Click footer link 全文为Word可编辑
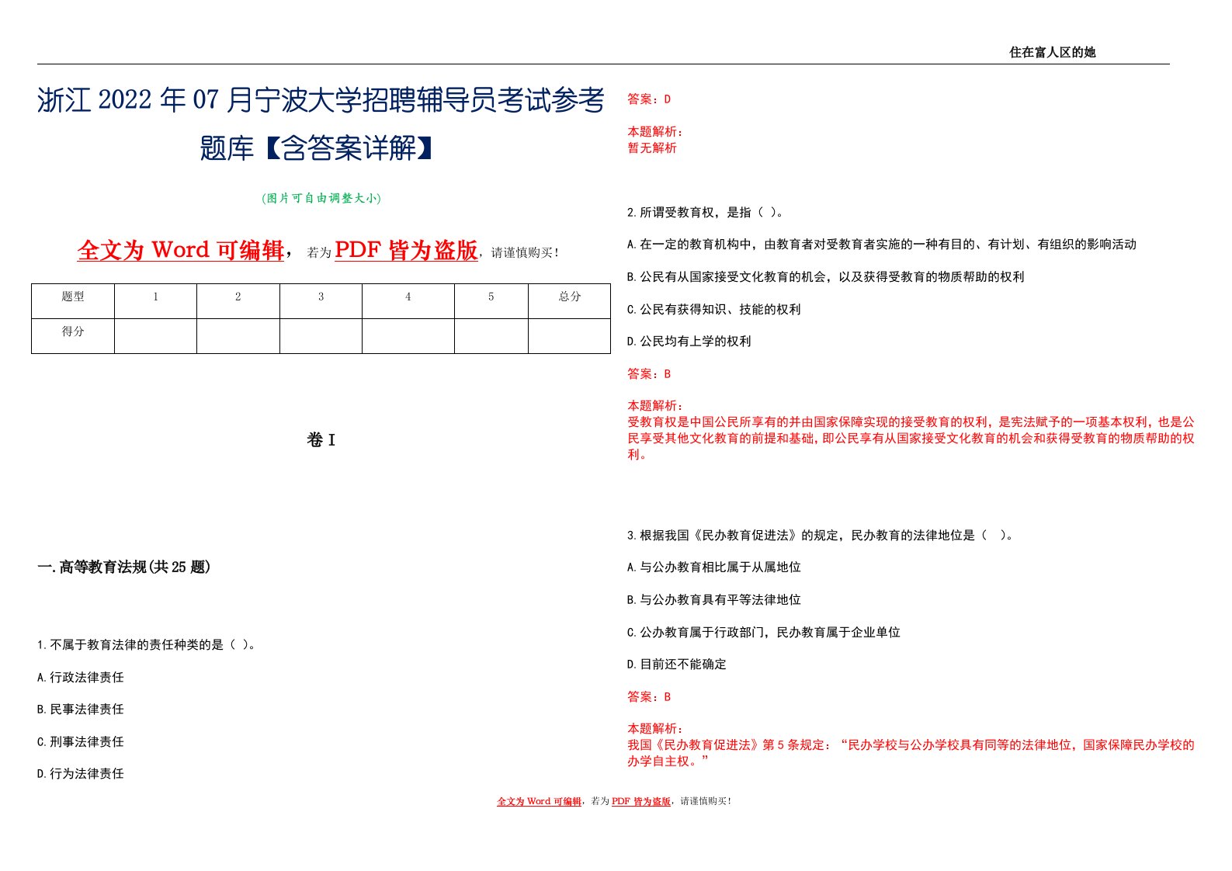1232x871 pixels. 540,801
